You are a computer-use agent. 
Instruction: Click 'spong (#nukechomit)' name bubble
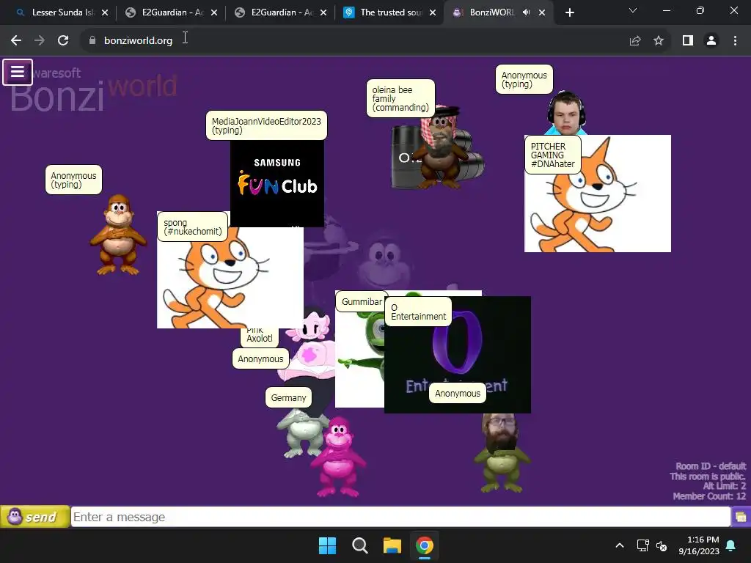coord(193,227)
